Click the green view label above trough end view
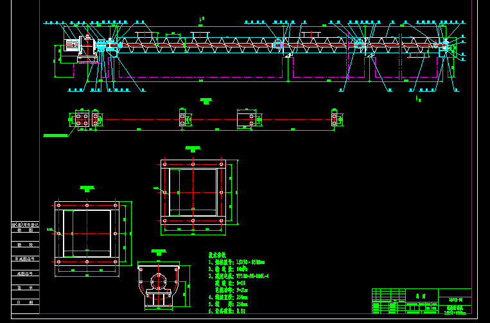This screenshot has width=490, height=323. point(157,253)
